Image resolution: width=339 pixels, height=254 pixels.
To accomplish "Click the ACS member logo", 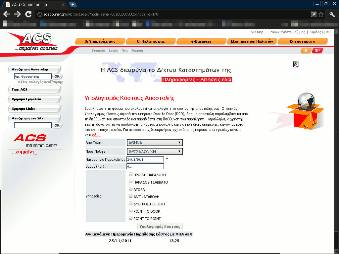I will point(34,141).
